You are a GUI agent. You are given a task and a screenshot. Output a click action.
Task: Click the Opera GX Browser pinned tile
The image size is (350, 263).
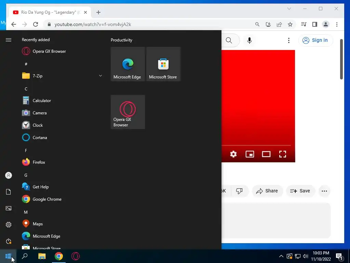pyautogui.click(x=128, y=112)
